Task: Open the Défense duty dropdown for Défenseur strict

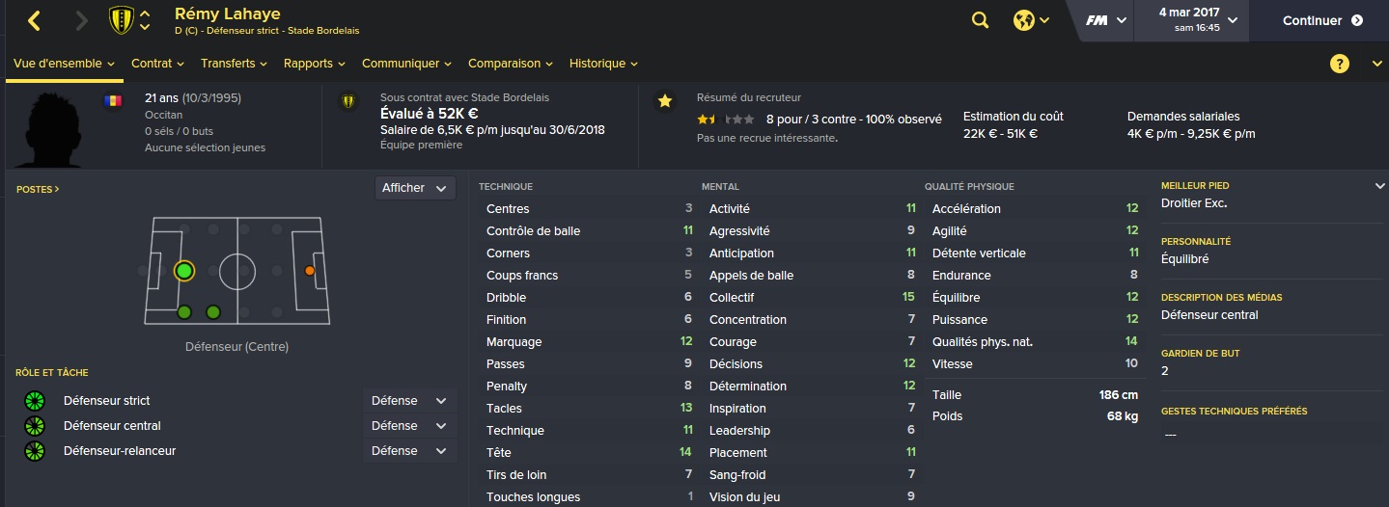Action: (x=409, y=401)
